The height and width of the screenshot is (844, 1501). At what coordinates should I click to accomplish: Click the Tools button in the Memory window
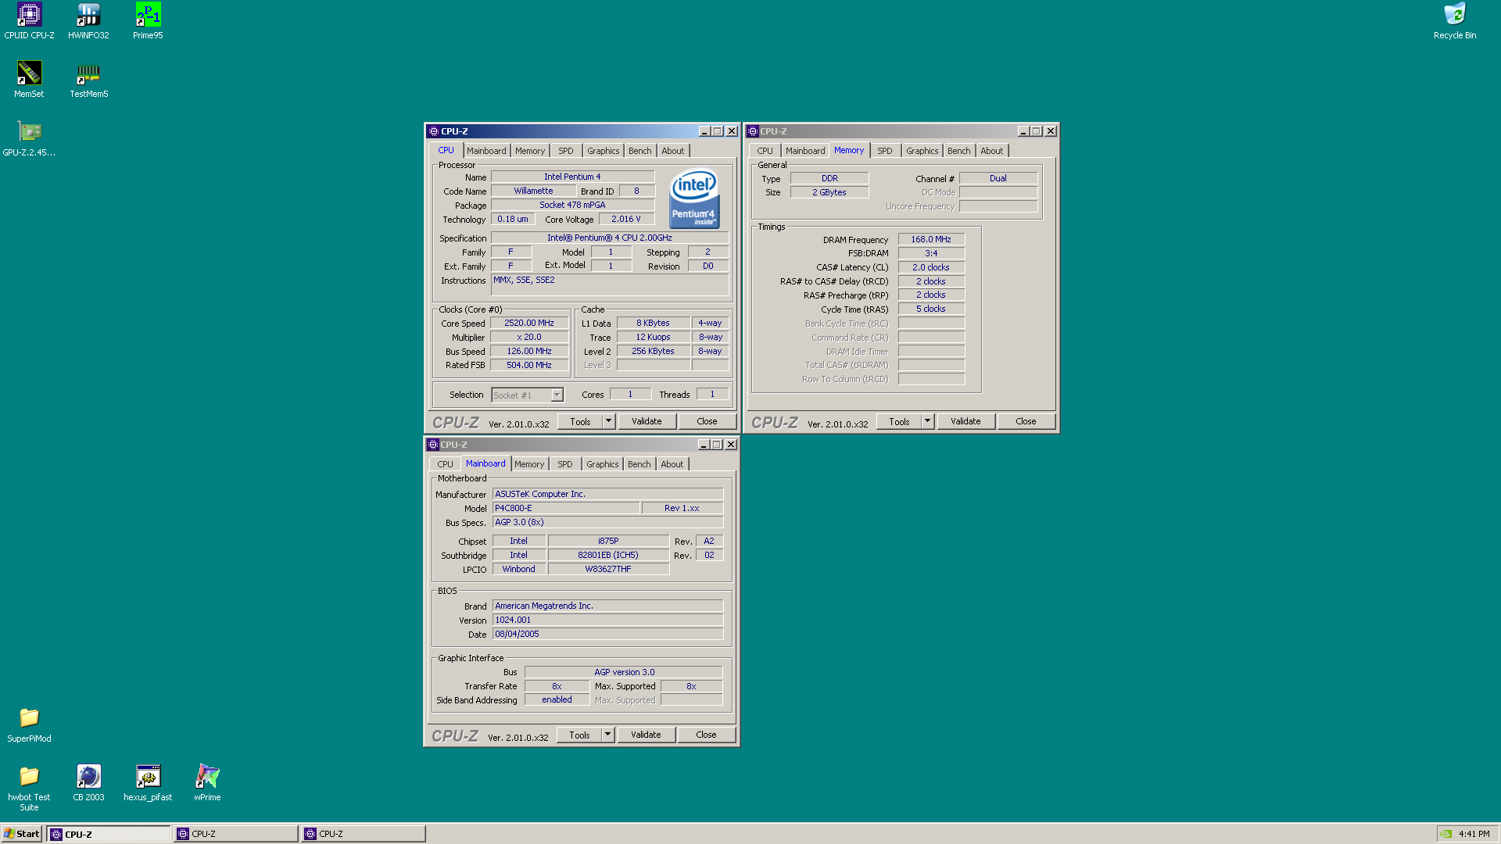pyautogui.click(x=899, y=421)
